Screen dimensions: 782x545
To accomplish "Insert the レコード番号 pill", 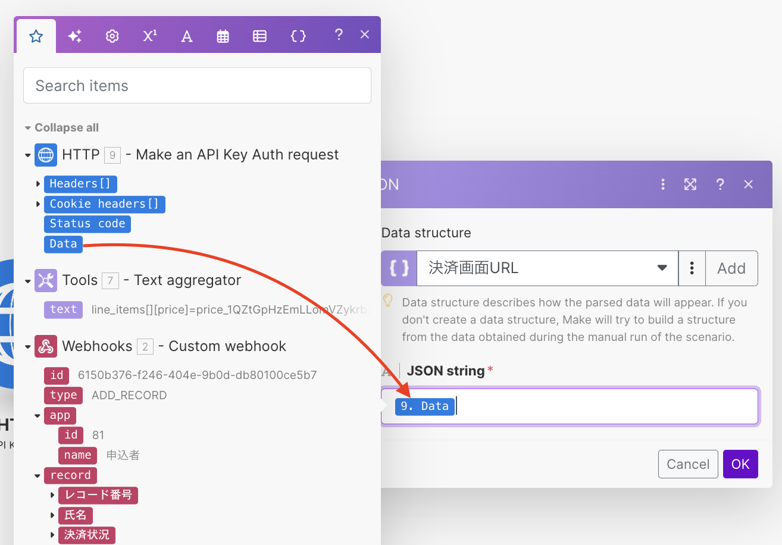I will [98, 495].
